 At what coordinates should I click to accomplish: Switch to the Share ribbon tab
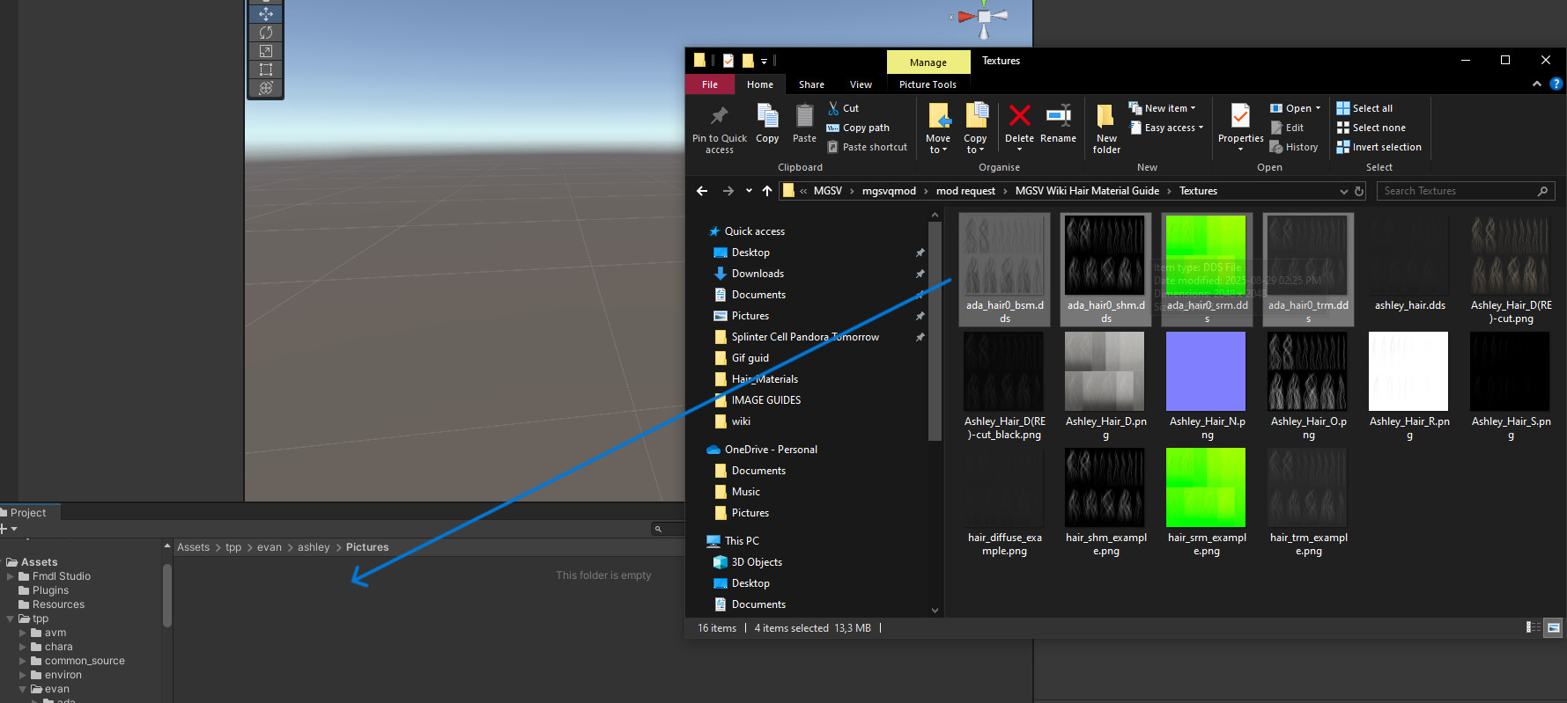click(x=811, y=84)
